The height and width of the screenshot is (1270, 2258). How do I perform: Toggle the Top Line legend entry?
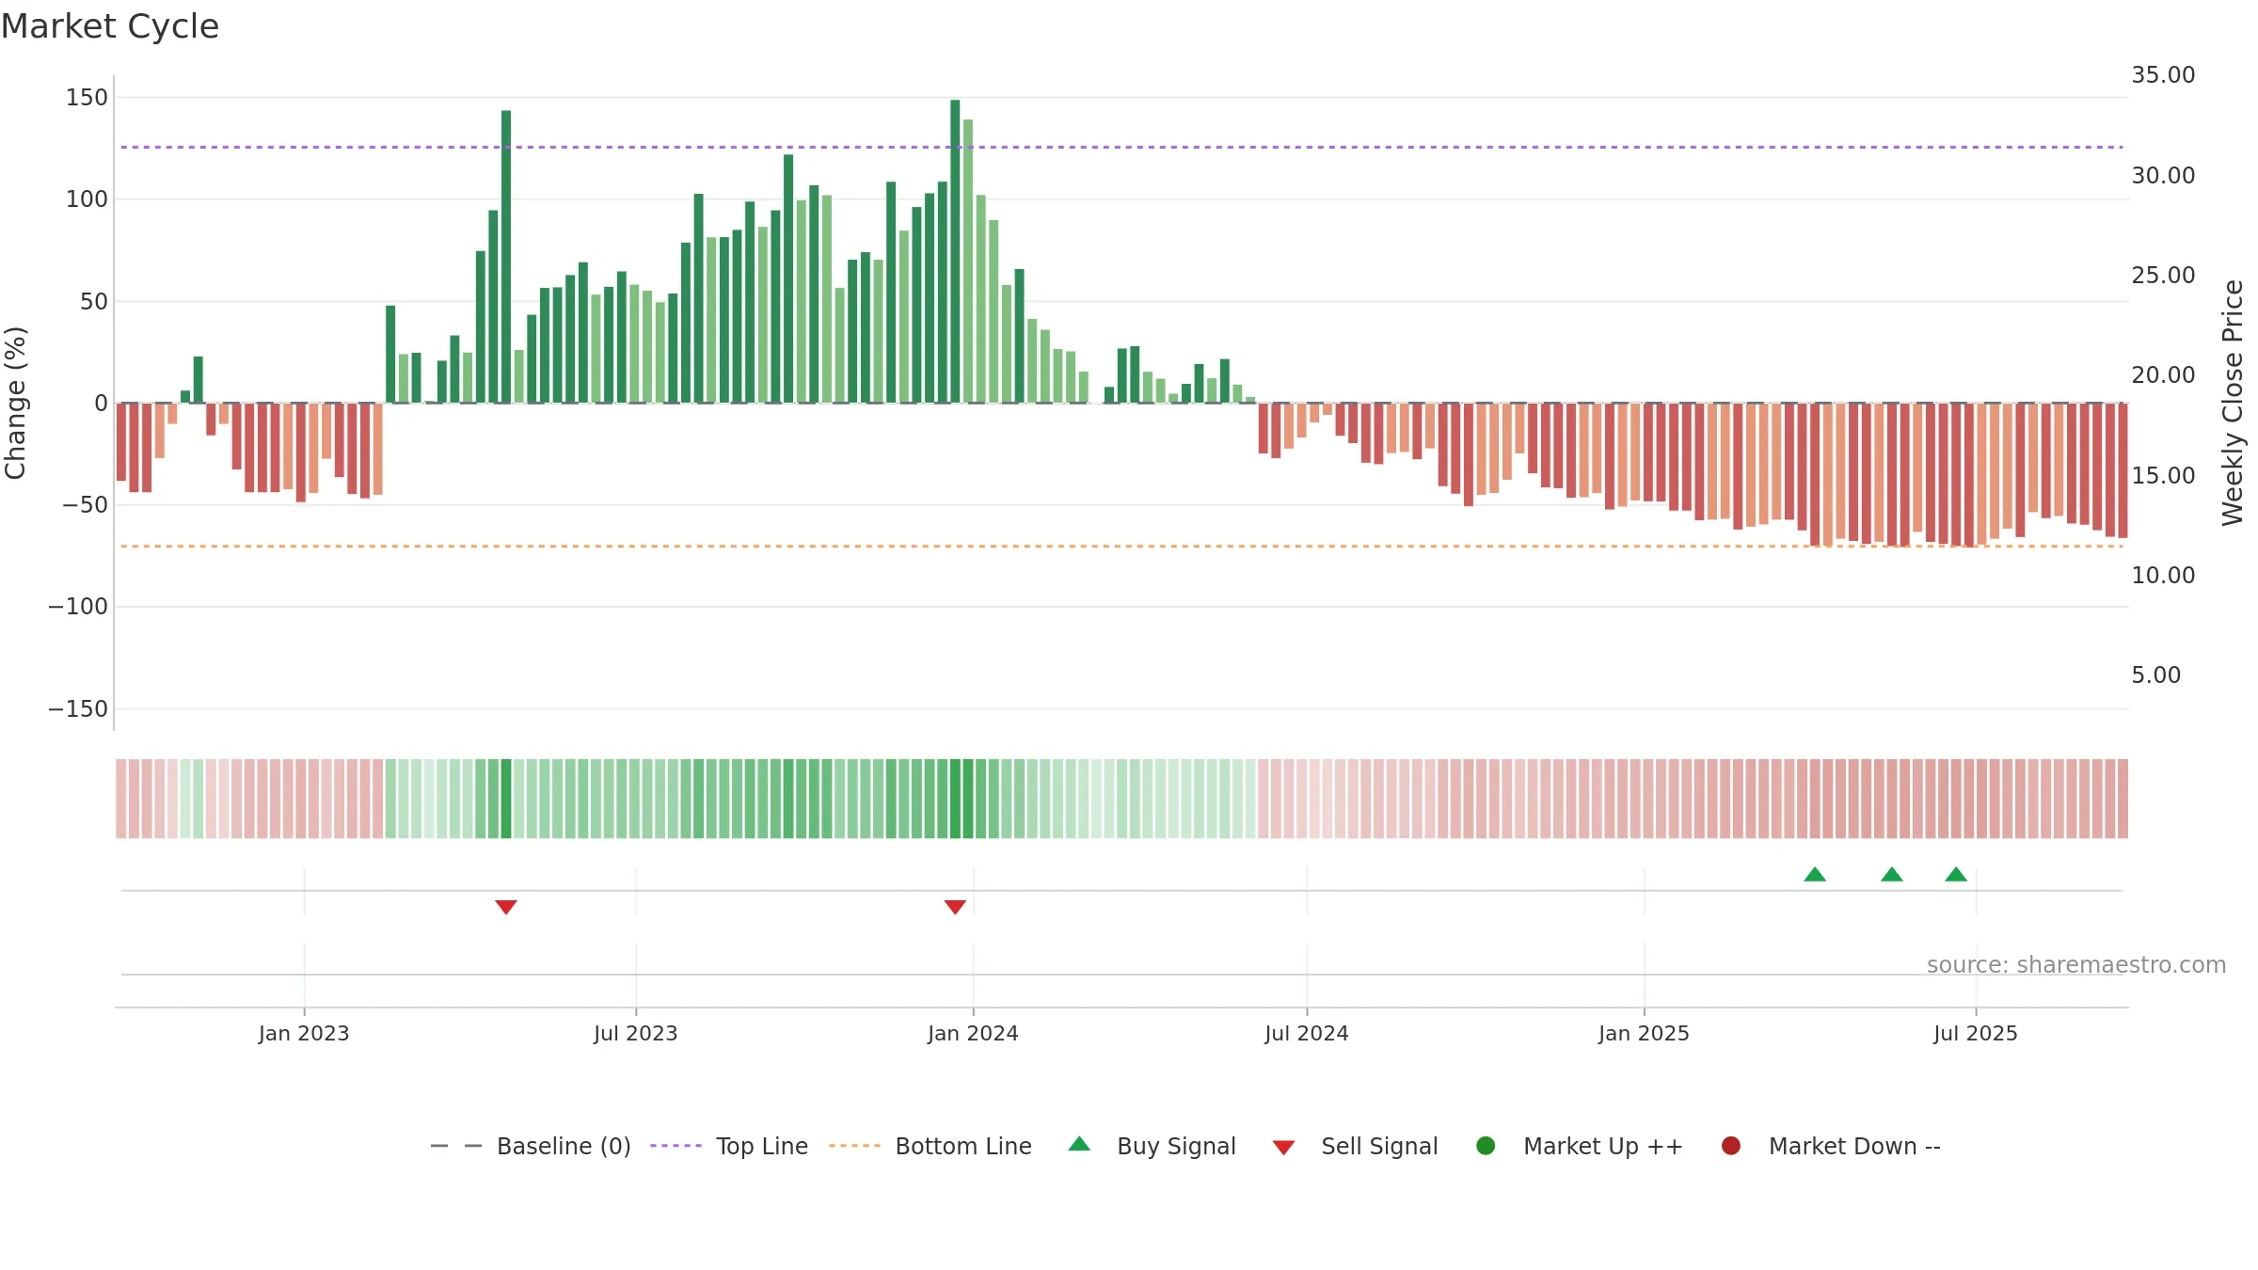(729, 1146)
